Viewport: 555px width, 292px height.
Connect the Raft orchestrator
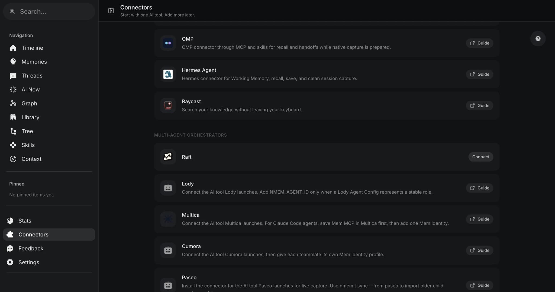pos(481,157)
